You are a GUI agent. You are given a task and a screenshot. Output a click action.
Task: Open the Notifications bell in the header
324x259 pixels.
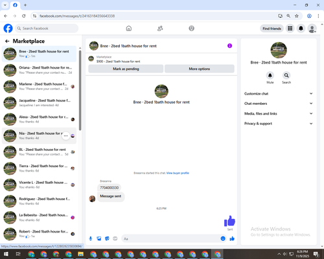[301, 28]
